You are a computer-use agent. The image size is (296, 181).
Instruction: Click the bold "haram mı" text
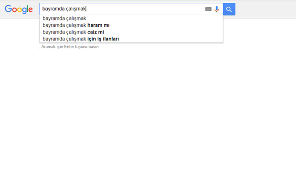tap(98, 25)
